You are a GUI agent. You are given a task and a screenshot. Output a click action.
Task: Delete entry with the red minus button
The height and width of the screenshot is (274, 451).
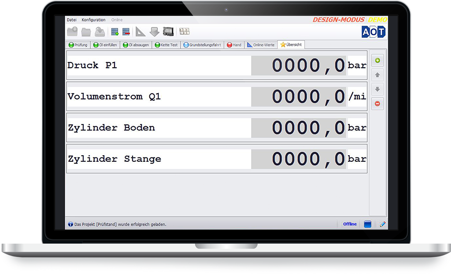click(377, 103)
